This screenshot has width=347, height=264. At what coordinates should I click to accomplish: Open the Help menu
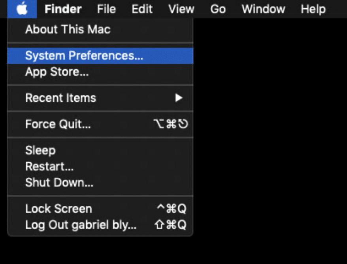click(313, 9)
